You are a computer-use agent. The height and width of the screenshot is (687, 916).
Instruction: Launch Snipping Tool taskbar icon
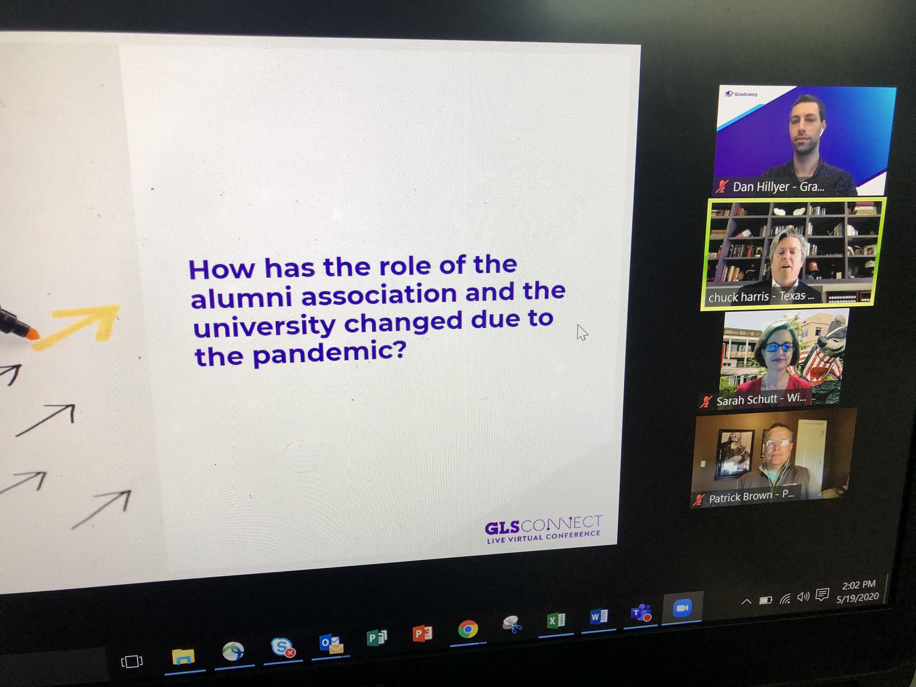pyautogui.click(x=512, y=624)
